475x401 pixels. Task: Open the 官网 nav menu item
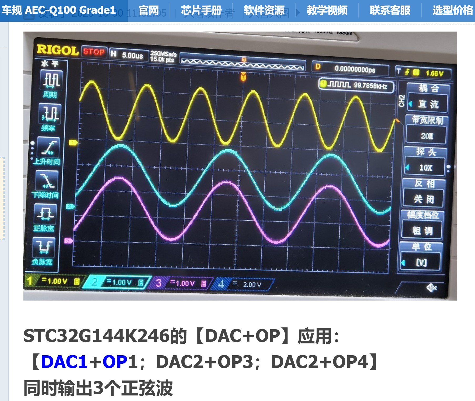[149, 11]
